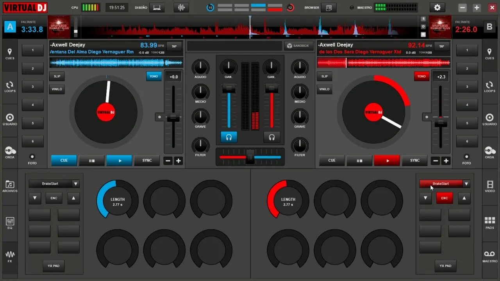Trigger hot cue 1 on deck A
The height and width of the screenshot is (281, 500).
[33, 50]
